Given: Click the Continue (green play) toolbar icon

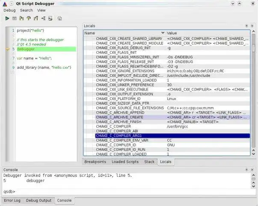Looking at the screenshot, I should pos(7,18).
